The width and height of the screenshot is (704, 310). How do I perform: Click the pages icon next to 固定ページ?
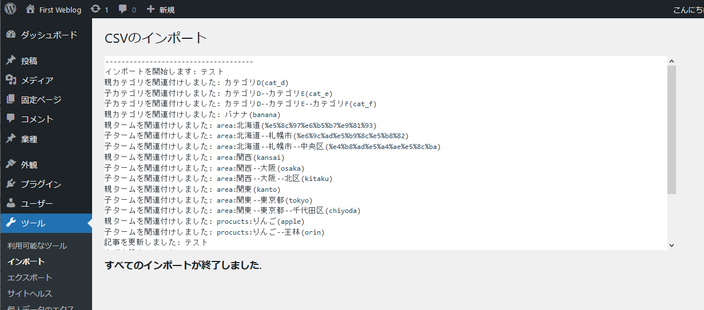tap(11, 99)
